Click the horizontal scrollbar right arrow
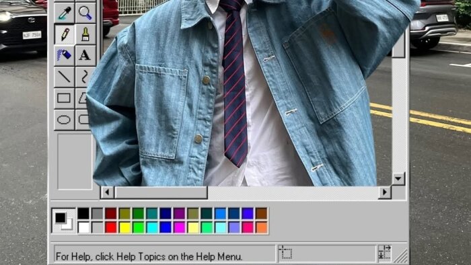 (384, 192)
